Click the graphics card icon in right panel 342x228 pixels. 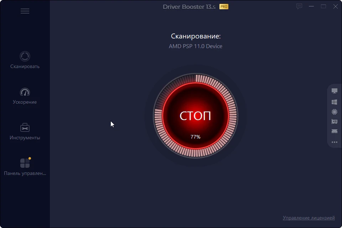[x=335, y=121]
